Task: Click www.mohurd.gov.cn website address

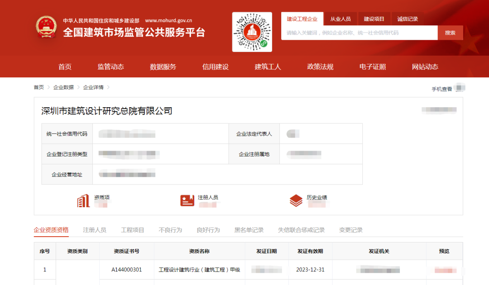Action: pyautogui.click(x=168, y=20)
